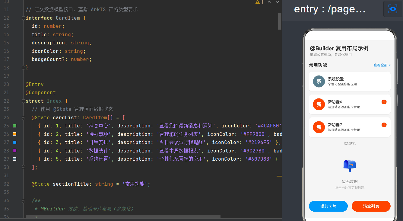Click the '消息中心' string in code
Image resolution: width=403 pixels, height=221 pixels.
click(x=99, y=126)
